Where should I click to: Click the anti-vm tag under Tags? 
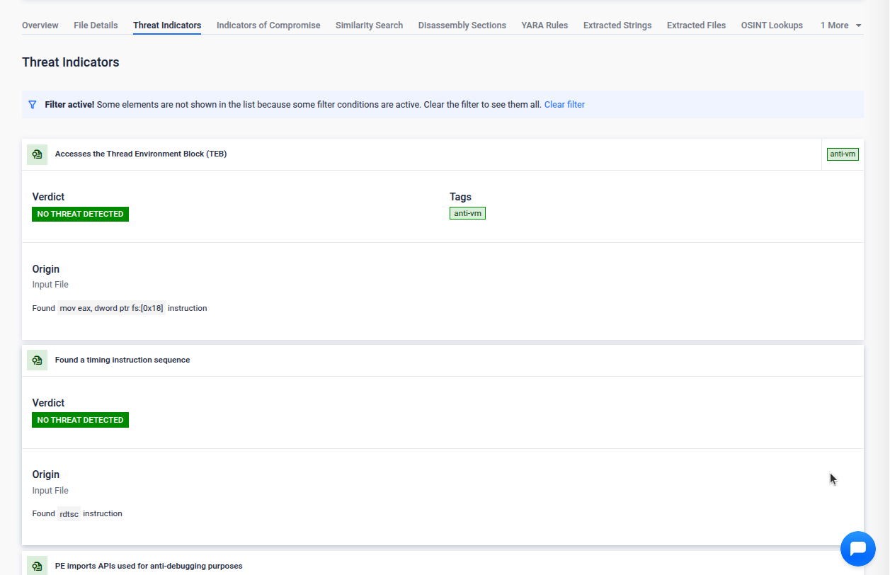[467, 213]
